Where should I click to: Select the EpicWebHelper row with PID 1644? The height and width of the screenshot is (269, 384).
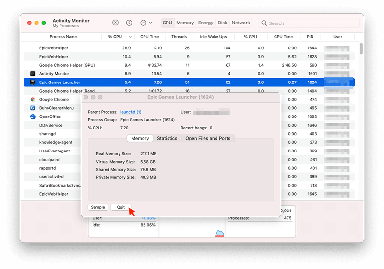tap(189, 48)
